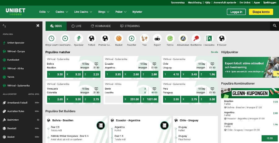Click the Unibet logo

15,12
